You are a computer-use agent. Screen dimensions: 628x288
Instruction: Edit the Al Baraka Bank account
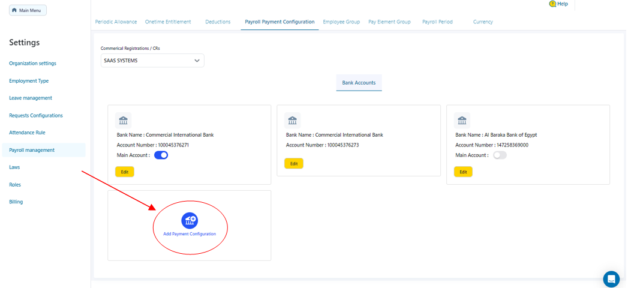point(463,172)
